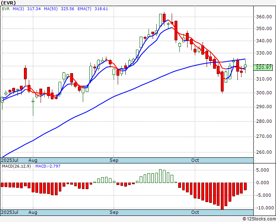
Task: Click the 280.00 price axis label
Action: click(x=264, y=121)
